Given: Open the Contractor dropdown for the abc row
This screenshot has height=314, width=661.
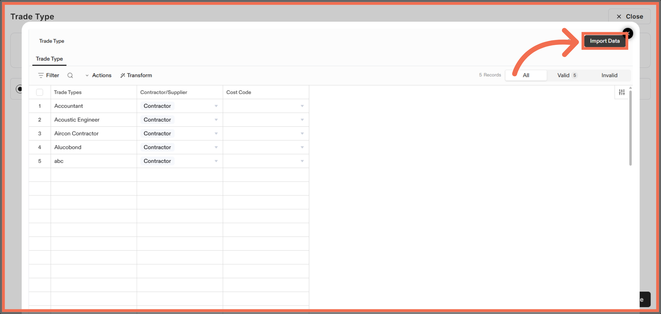Looking at the screenshot, I should (216, 161).
